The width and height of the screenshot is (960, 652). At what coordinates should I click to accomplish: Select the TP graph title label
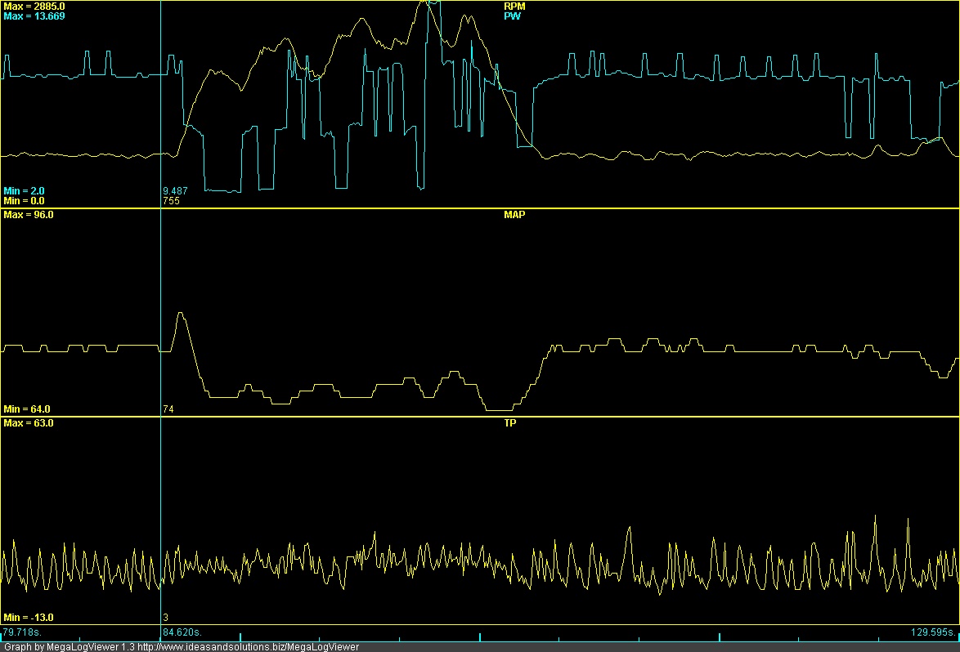click(510, 423)
